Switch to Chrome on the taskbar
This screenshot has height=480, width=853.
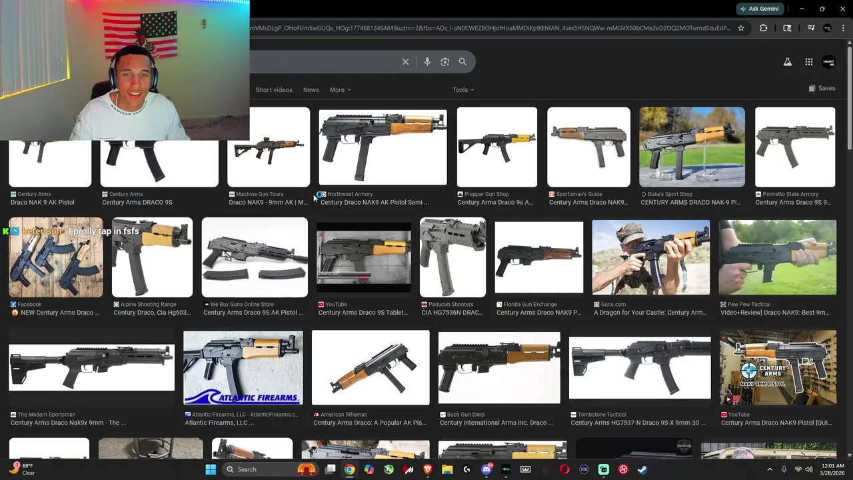349,469
